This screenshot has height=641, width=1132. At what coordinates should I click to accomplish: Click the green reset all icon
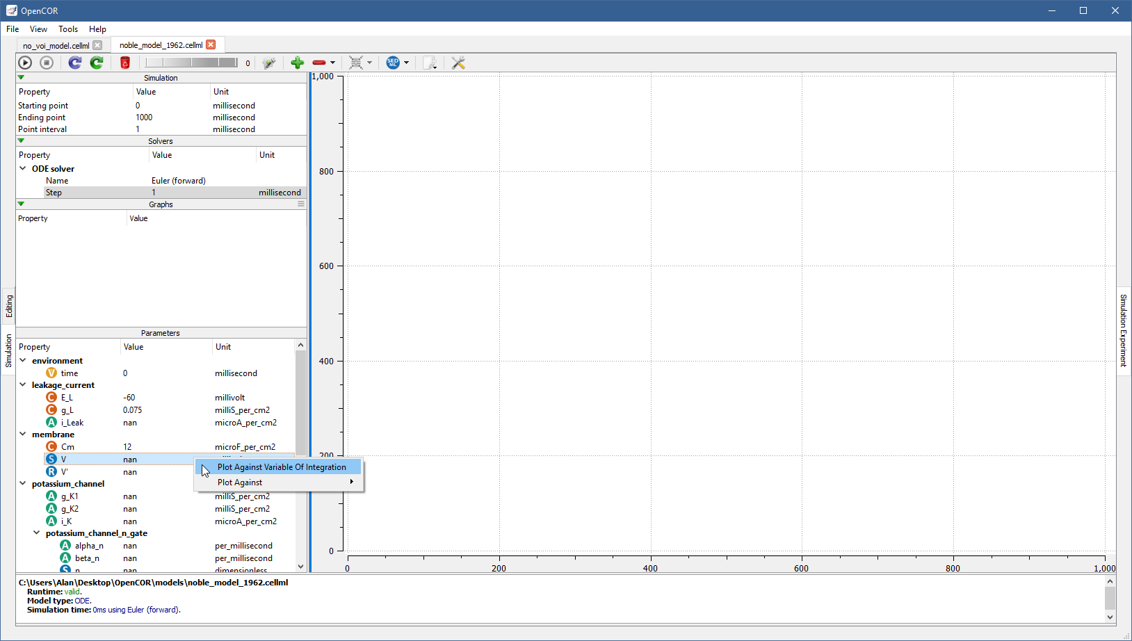pos(97,63)
